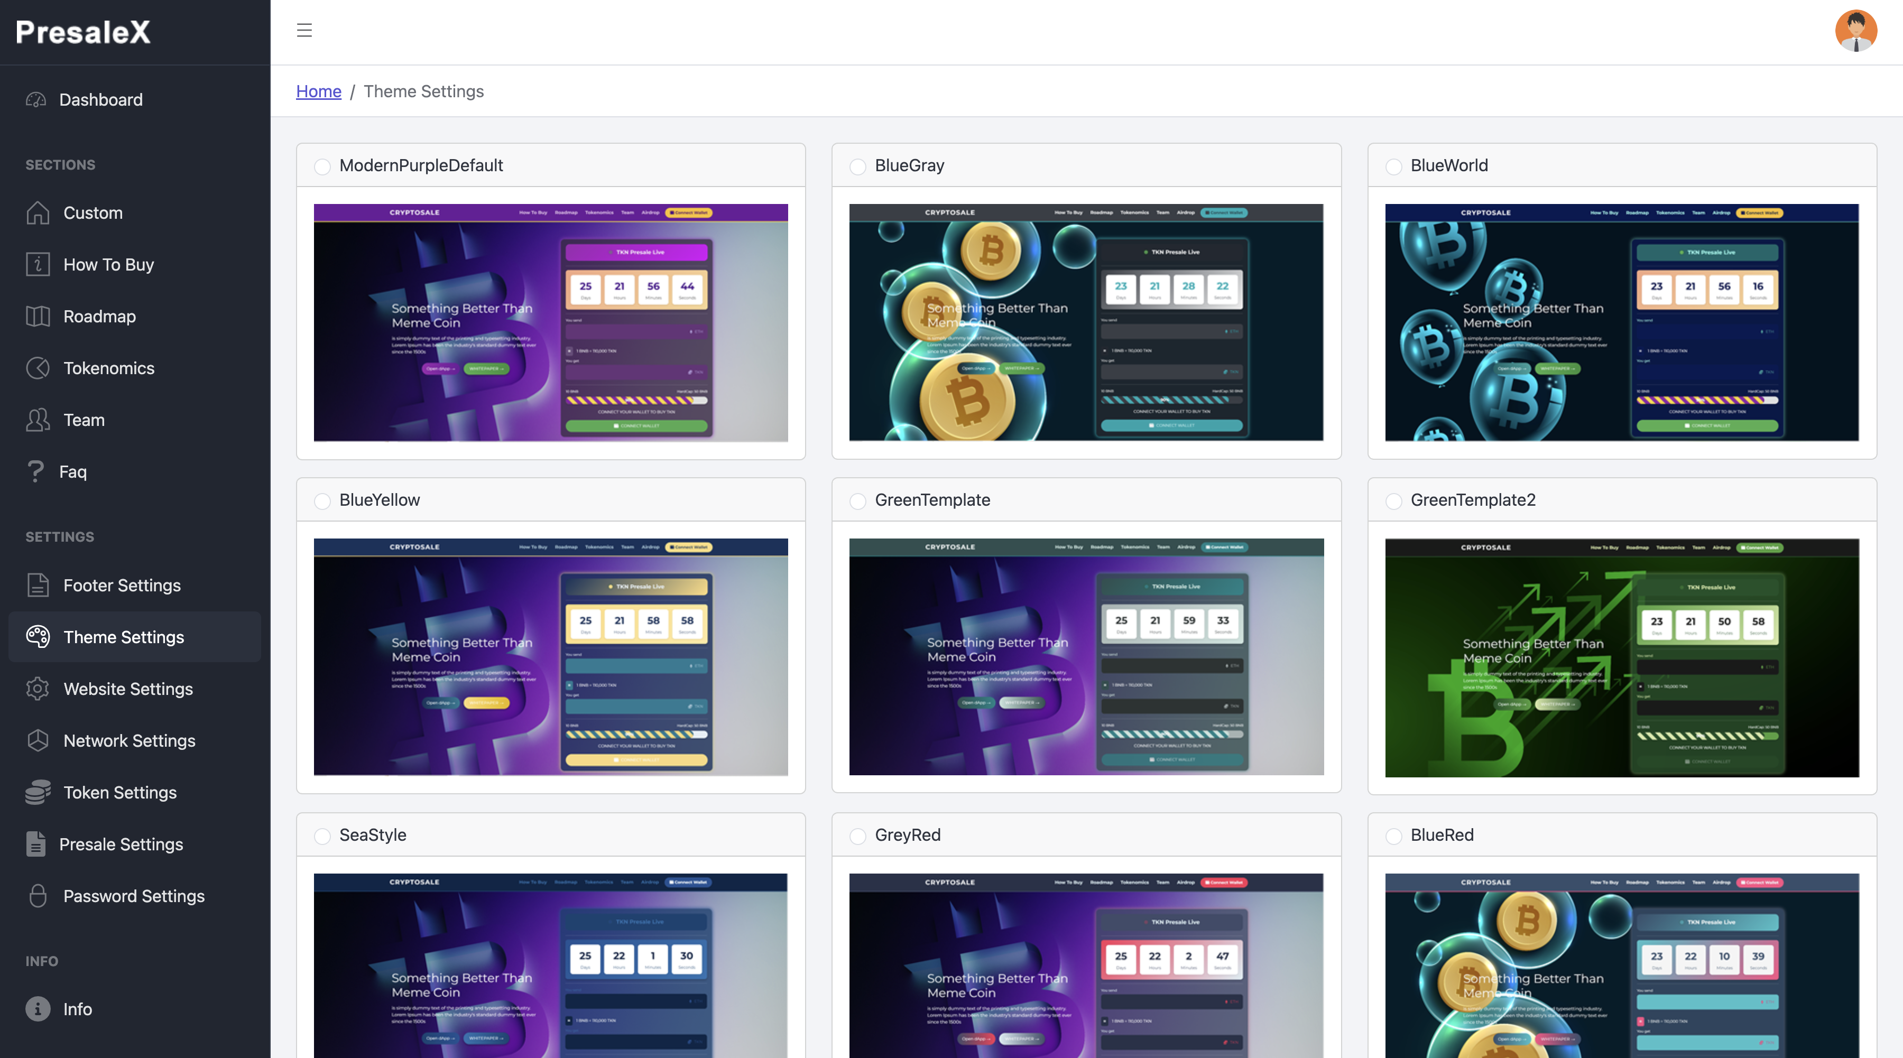Screen dimensions: 1903x1058
Task: Open the user avatar profile menu
Action: 1855,31
